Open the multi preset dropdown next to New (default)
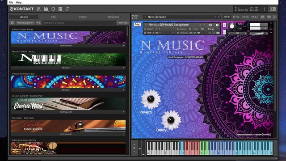286x161 pixels. [x=145, y=17]
